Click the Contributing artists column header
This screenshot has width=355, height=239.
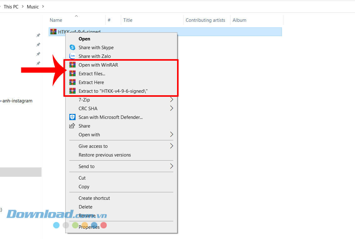pos(205,20)
